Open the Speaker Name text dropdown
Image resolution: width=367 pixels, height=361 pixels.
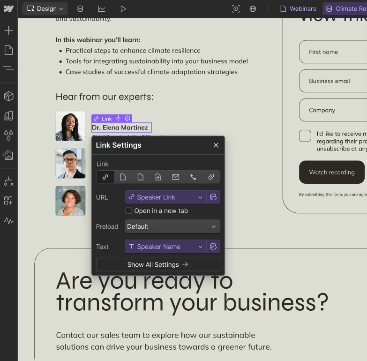(165, 247)
